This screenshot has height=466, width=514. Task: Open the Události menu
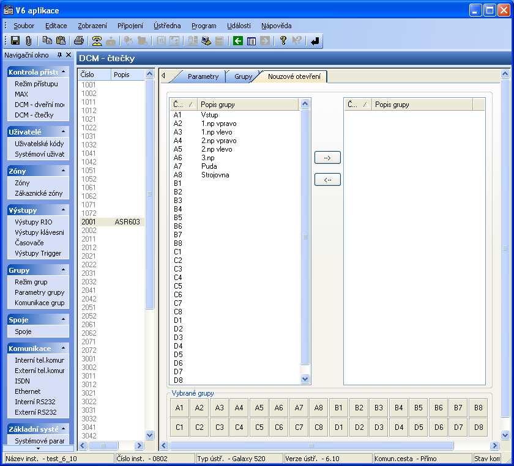pos(239,26)
